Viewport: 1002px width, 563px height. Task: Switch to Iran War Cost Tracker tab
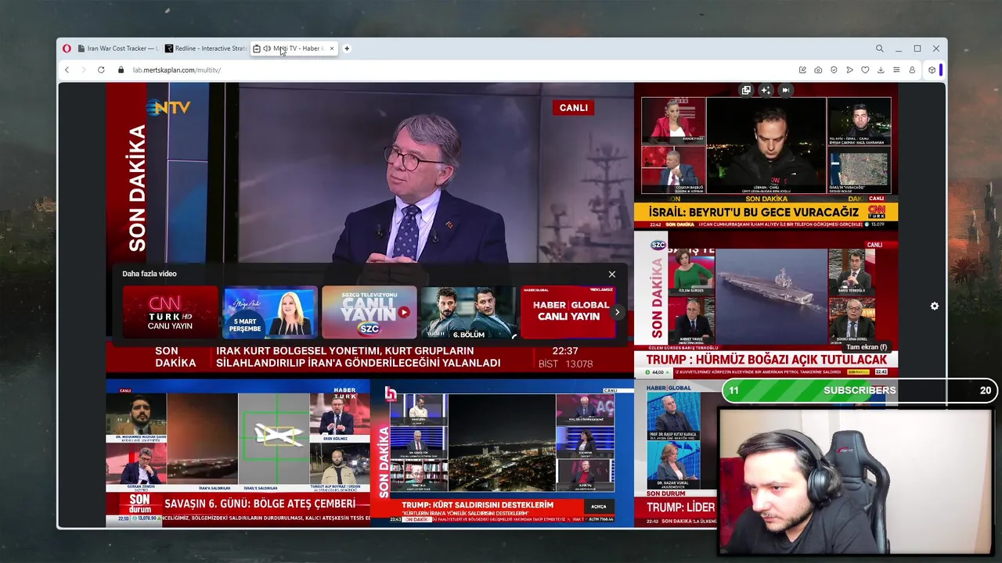coord(117,48)
